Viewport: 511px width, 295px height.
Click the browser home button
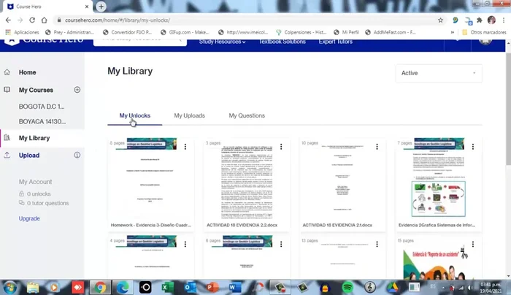coord(44,20)
